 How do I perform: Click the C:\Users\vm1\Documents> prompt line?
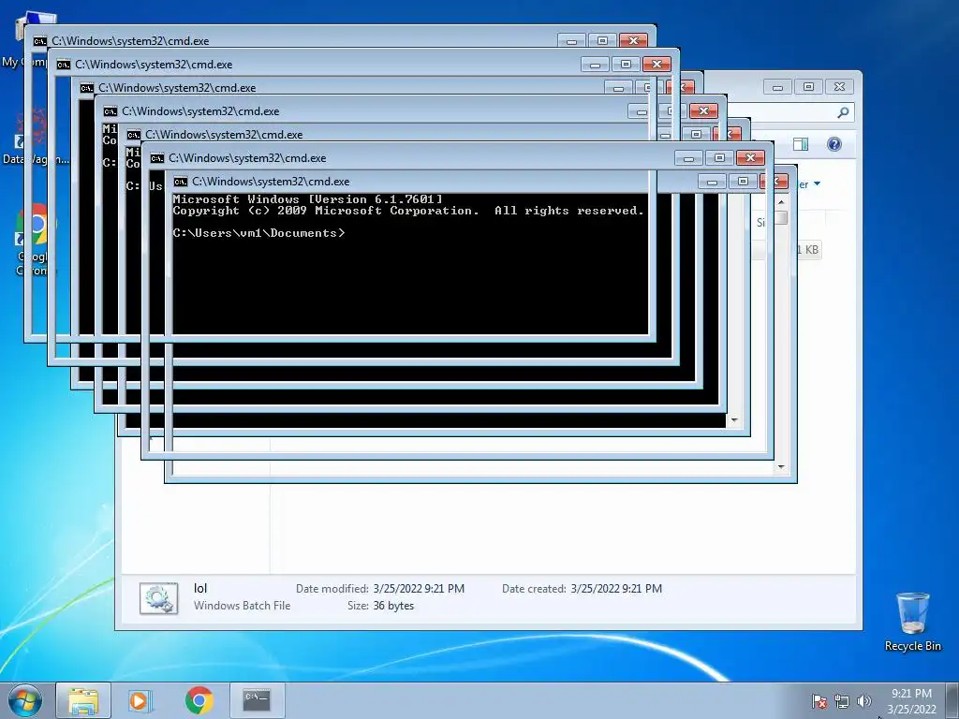(x=258, y=233)
